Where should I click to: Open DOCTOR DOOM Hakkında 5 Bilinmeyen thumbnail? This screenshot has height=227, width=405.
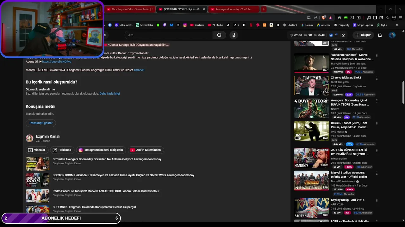(x=38, y=180)
